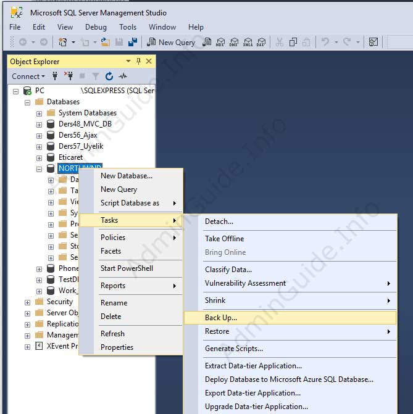The height and width of the screenshot is (414, 413).
Task: Select Take Offline in the Tasks submenu
Action: point(290,239)
